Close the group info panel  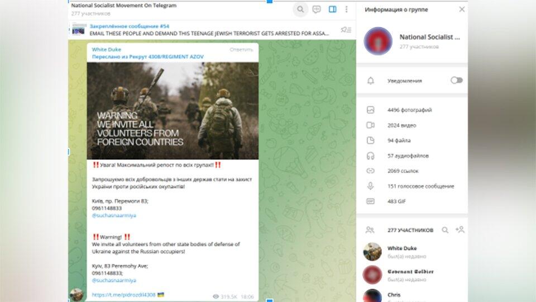462,10
